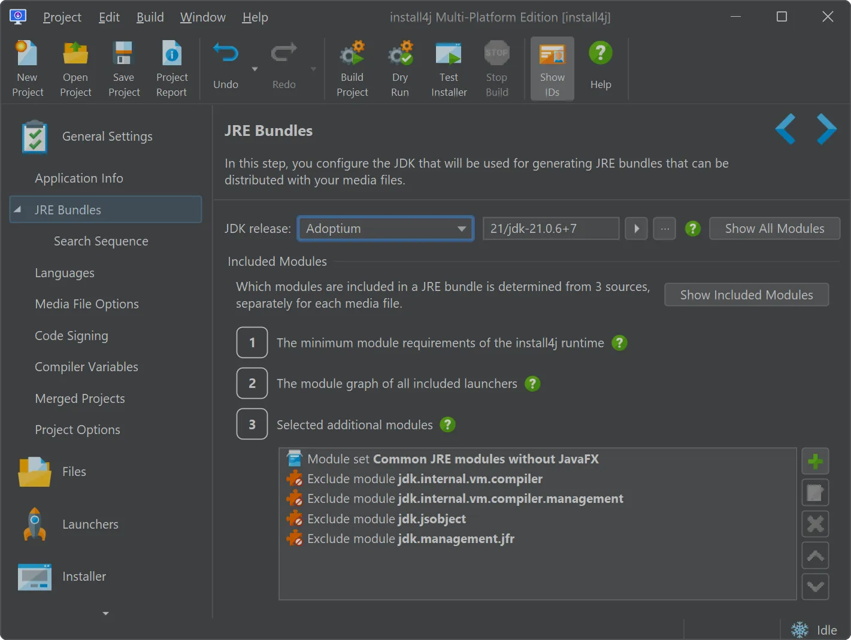Open the JDK release provider dropdown
Viewport: 851px width, 640px height.
point(386,229)
